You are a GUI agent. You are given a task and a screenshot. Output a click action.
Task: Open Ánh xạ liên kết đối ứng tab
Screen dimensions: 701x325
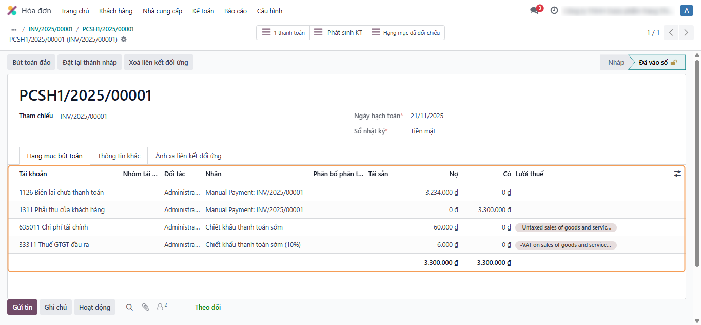click(188, 156)
